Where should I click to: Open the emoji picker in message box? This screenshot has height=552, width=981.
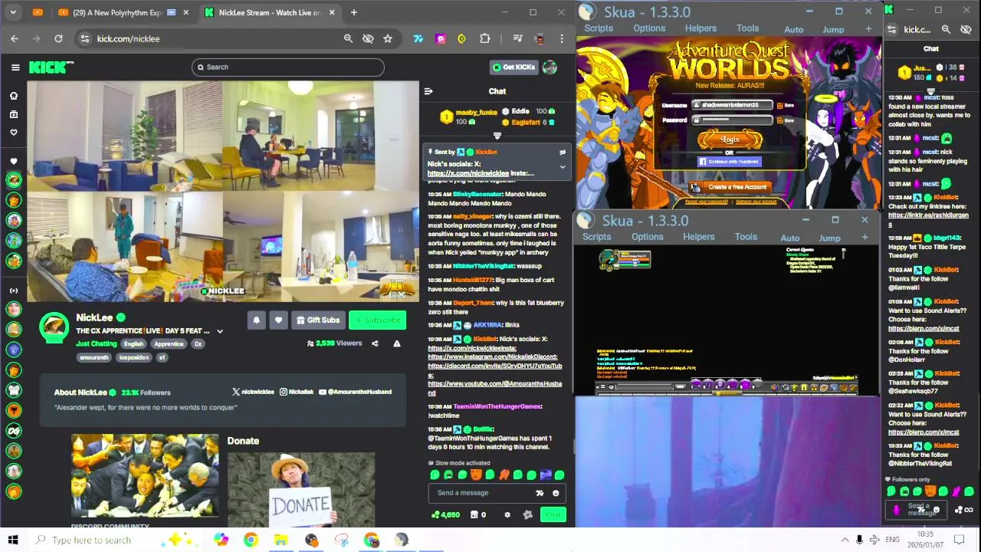tap(556, 493)
